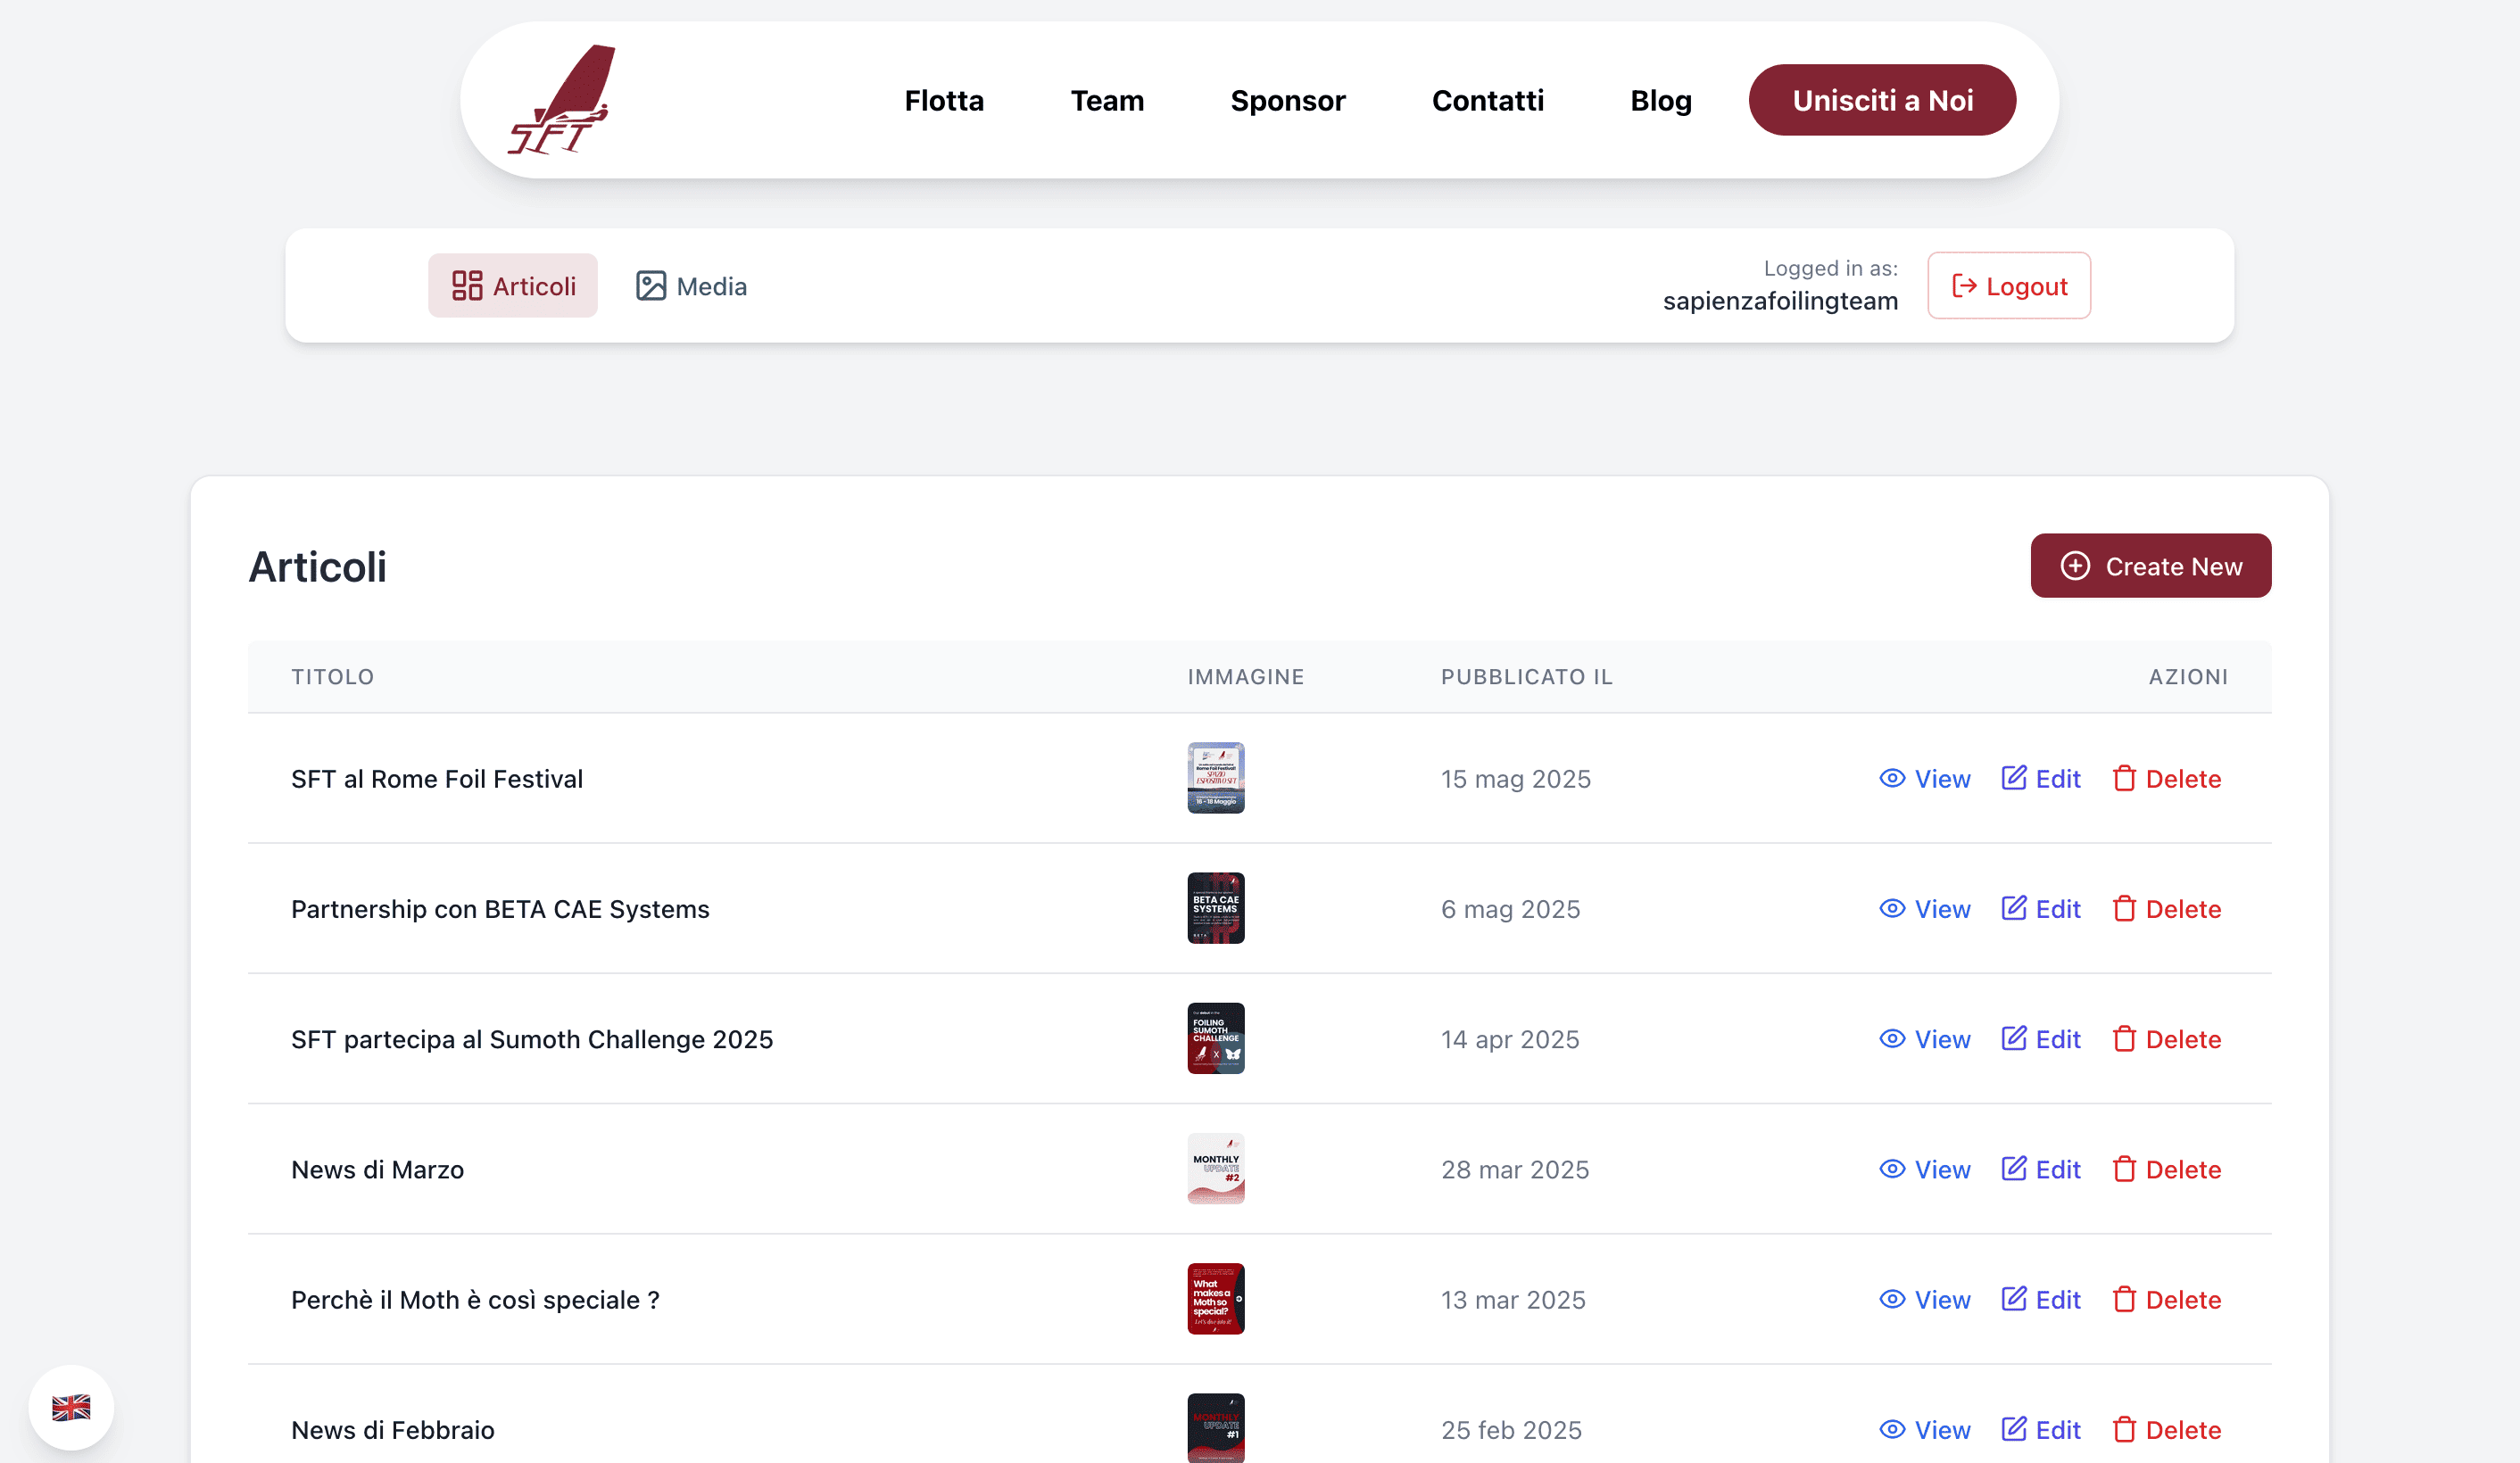Click the Articoli section heading

pyautogui.click(x=317, y=566)
